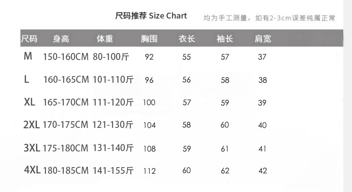Click the 袖长 column header

[225, 39]
